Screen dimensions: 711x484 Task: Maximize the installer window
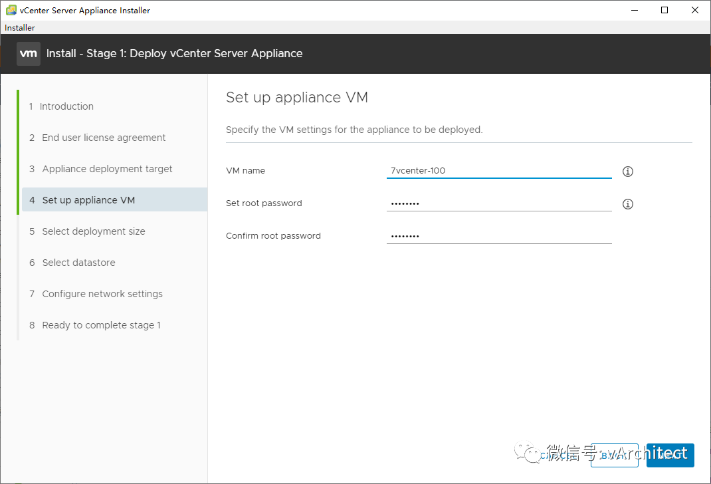point(664,10)
